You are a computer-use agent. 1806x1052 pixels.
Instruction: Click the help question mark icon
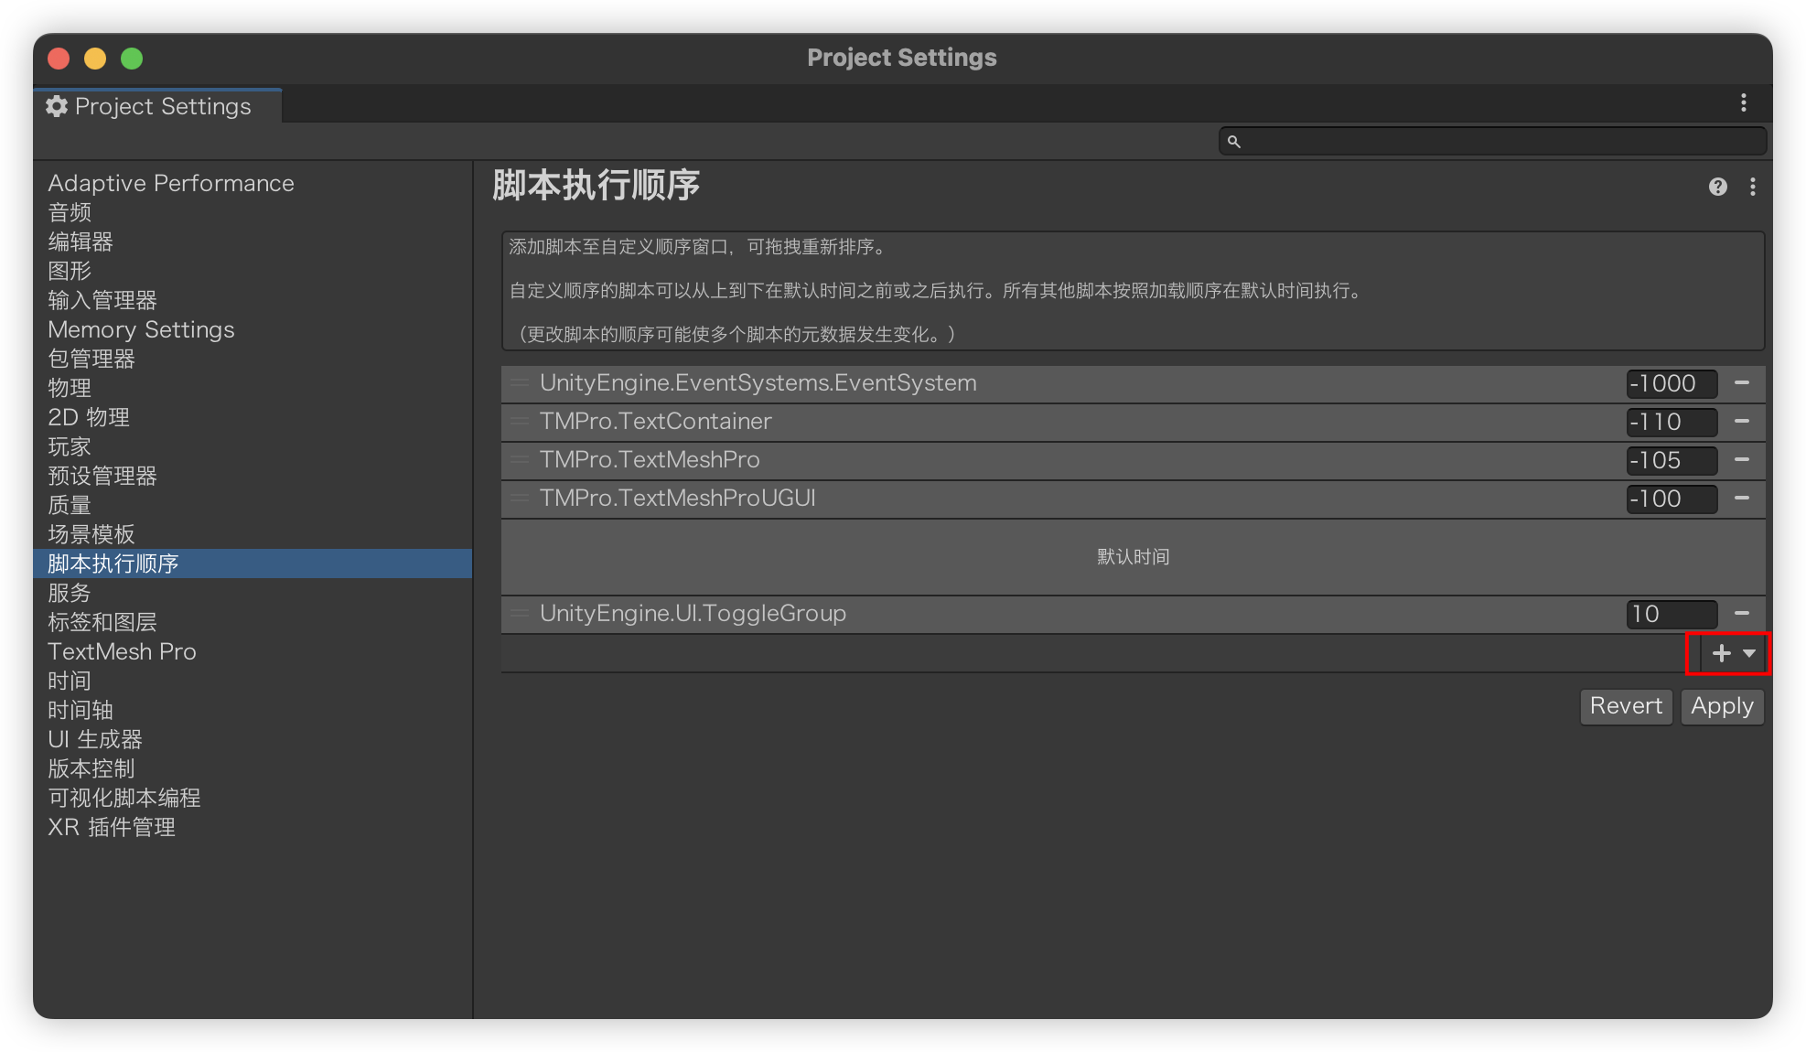(x=1717, y=187)
